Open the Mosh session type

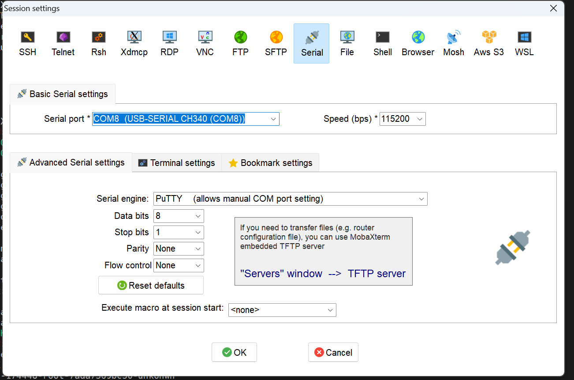(454, 43)
